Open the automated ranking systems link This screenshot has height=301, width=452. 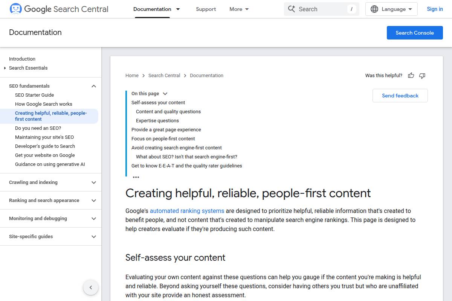(187, 211)
